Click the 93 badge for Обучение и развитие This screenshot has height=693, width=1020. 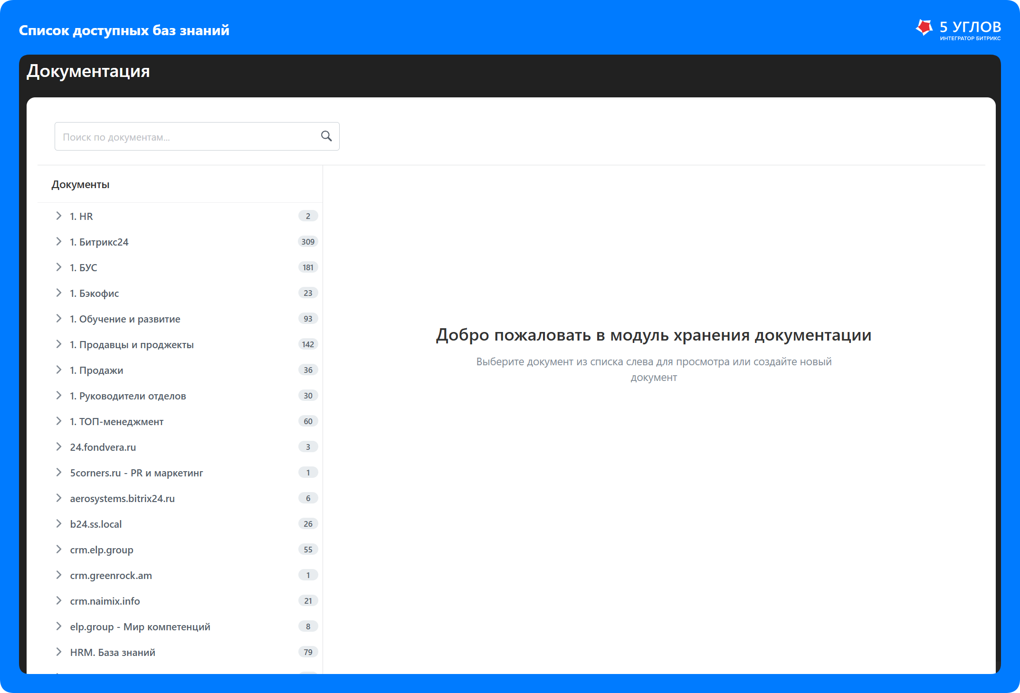click(308, 318)
